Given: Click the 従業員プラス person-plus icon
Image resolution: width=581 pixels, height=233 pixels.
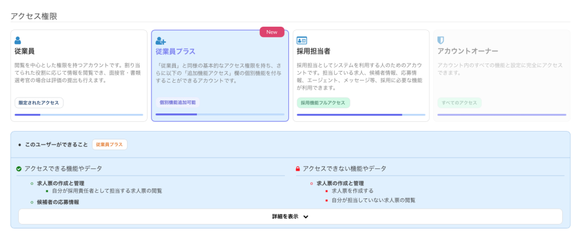Looking at the screenshot, I should 161,41.
